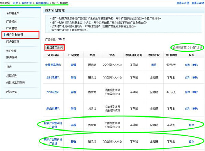
Task: Click the 广告数量 column header
Action: [73, 55]
